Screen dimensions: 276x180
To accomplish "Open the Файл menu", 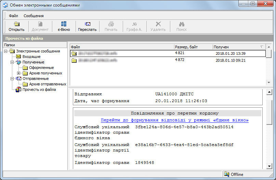I will click(13, 16).
